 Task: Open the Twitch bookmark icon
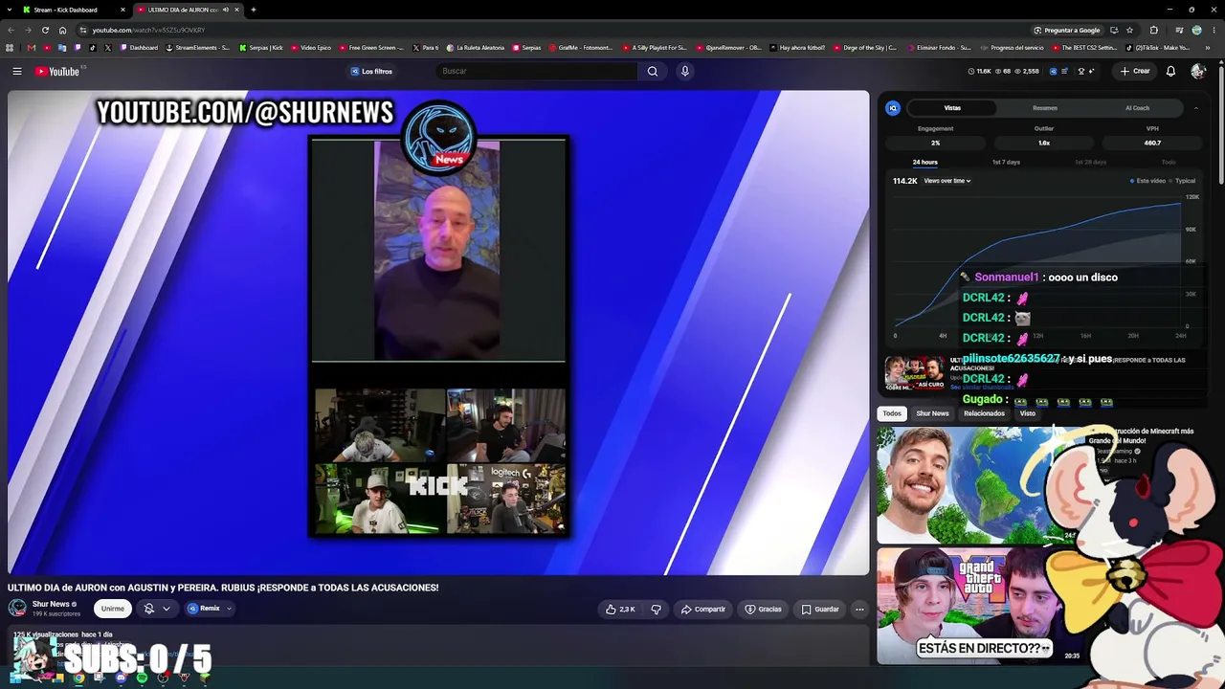pyautogui.click(x=78, y=47)
